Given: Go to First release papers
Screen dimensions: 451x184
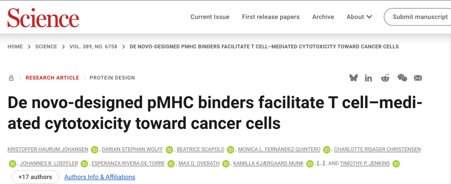Looking at the screenshot, I should pyautogui.click(x=271, y=17).
